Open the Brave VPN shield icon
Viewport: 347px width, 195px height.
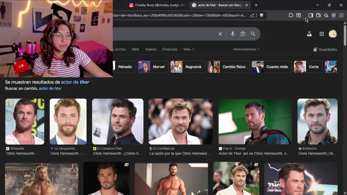(334, 15)
